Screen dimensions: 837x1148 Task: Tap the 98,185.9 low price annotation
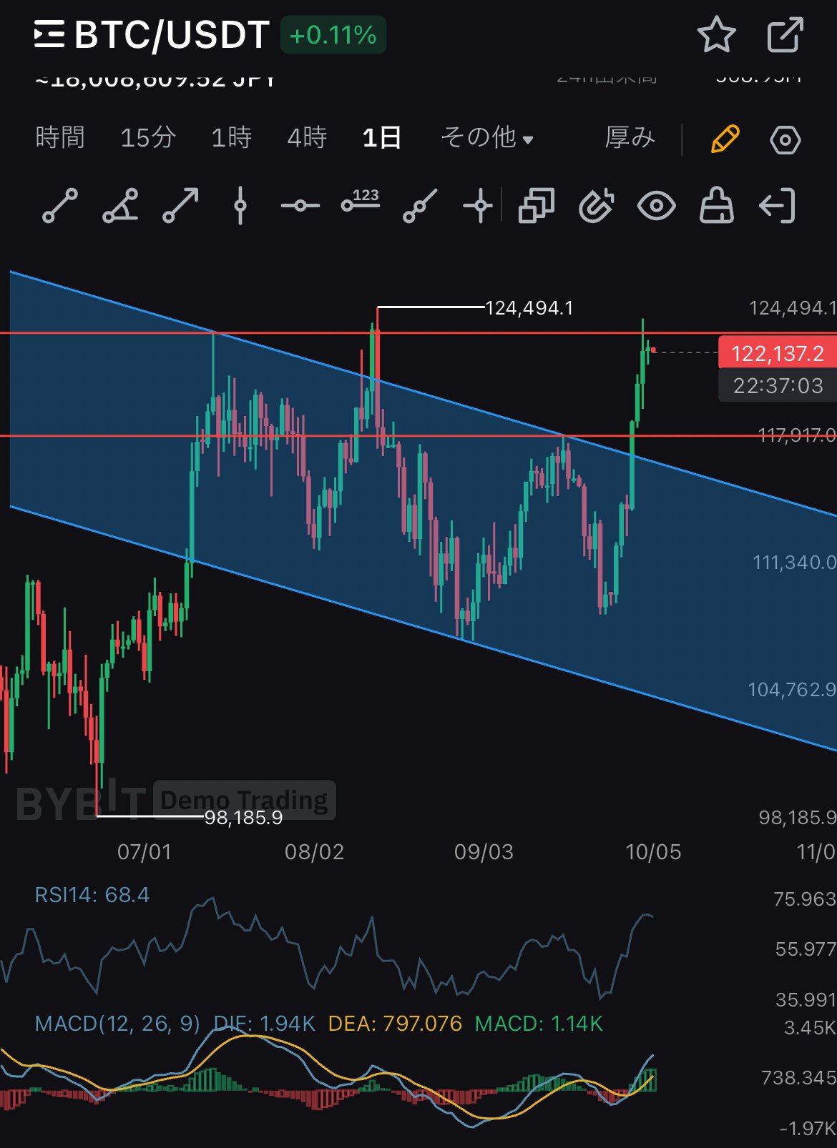(244, 817)
